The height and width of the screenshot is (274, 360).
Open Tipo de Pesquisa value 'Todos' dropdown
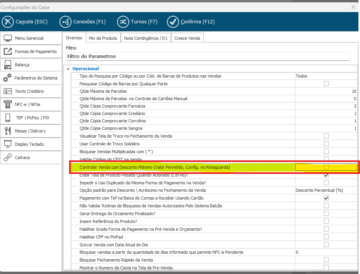tap(326, 76)
